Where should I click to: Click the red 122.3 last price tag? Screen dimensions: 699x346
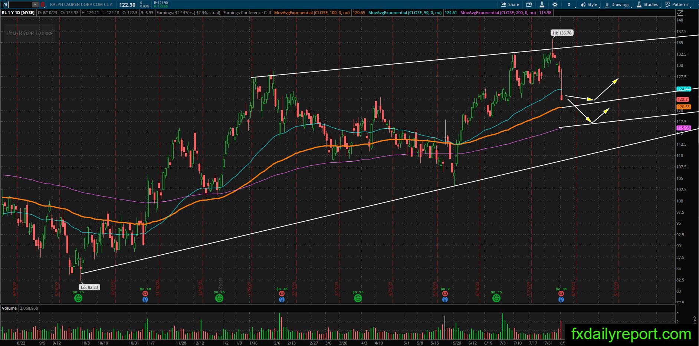tap(683, 99)
